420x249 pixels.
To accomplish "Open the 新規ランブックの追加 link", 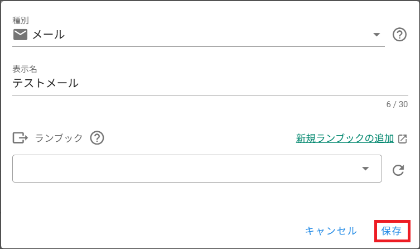I will click(x=345, y=138).
